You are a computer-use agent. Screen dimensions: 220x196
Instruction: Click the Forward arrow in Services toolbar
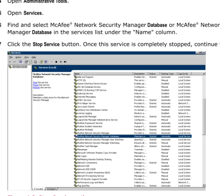tap(14, 62)
